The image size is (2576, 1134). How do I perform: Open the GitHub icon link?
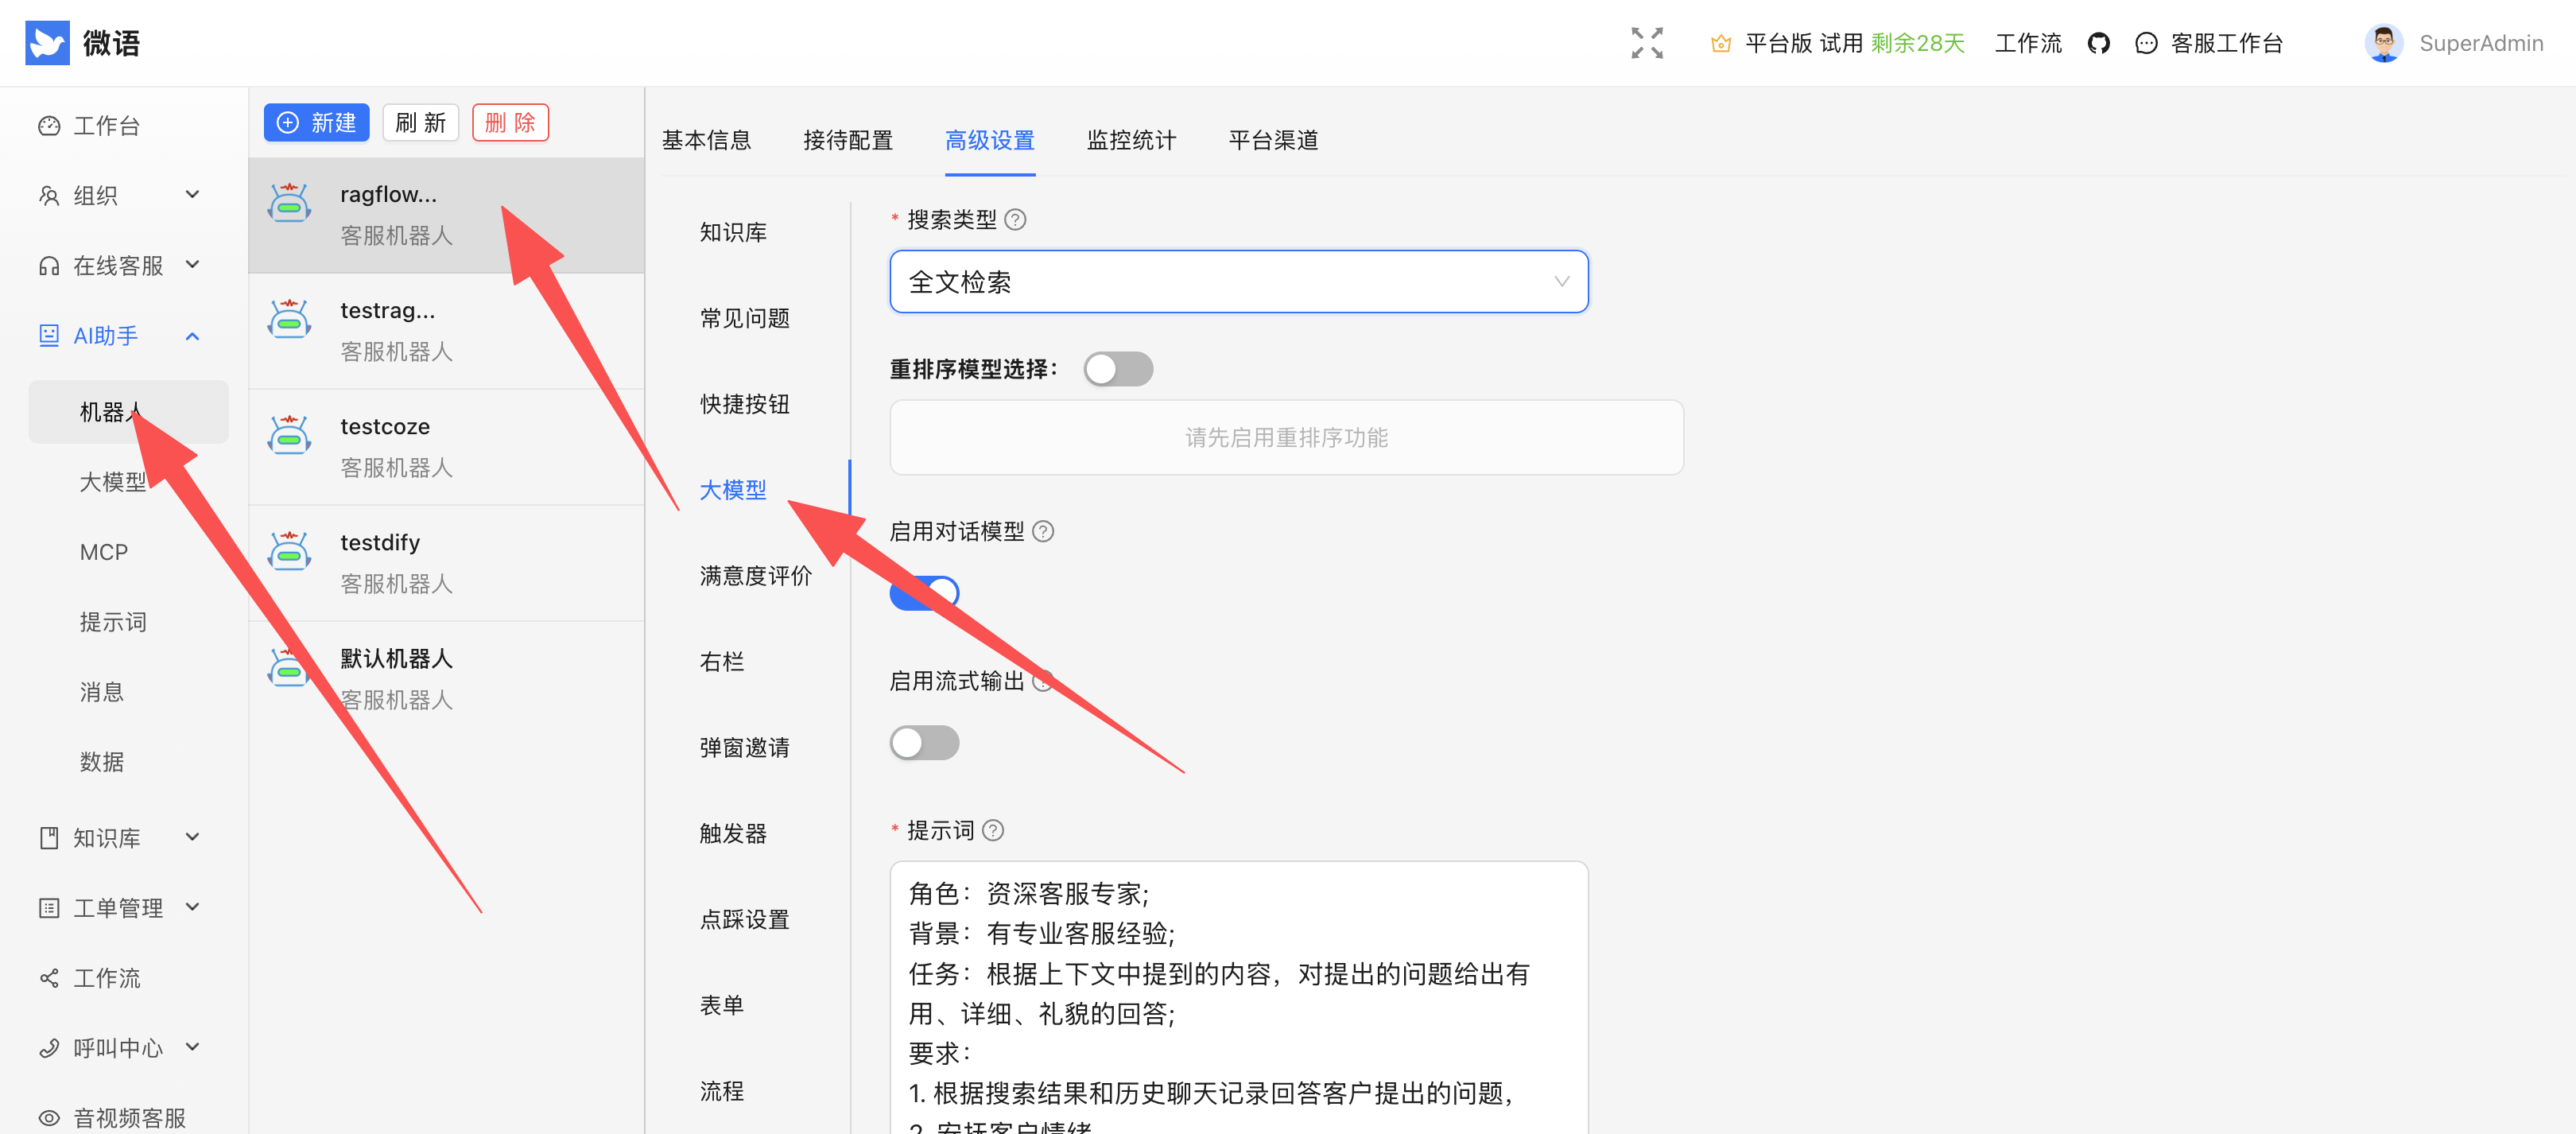[2098, 43]
